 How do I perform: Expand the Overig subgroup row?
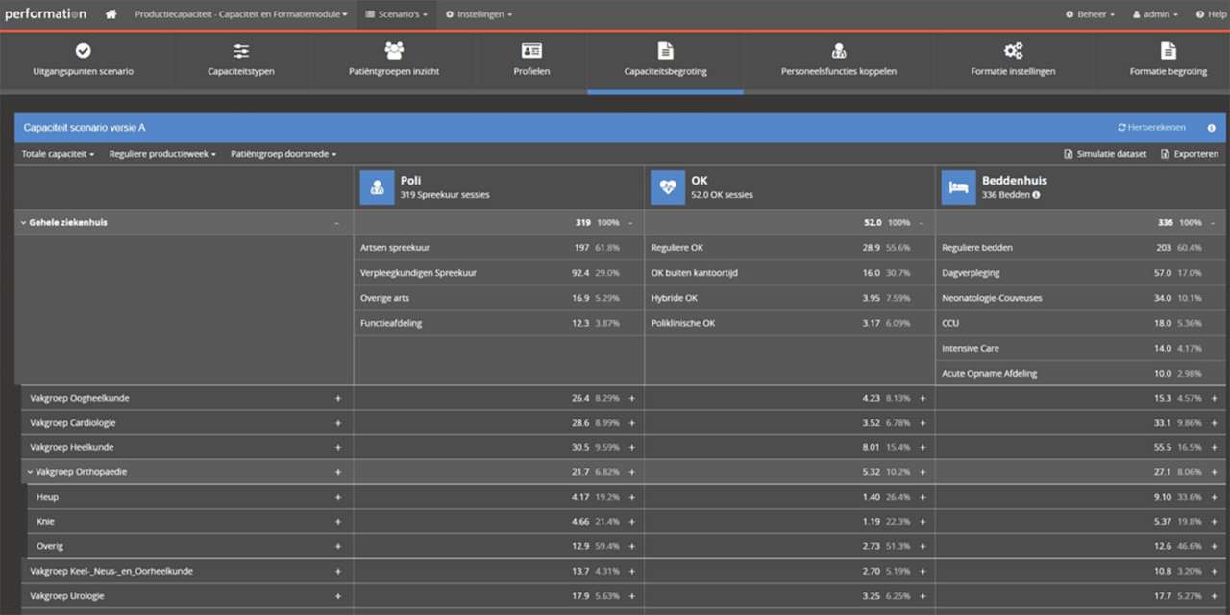(x=337, y=547)
